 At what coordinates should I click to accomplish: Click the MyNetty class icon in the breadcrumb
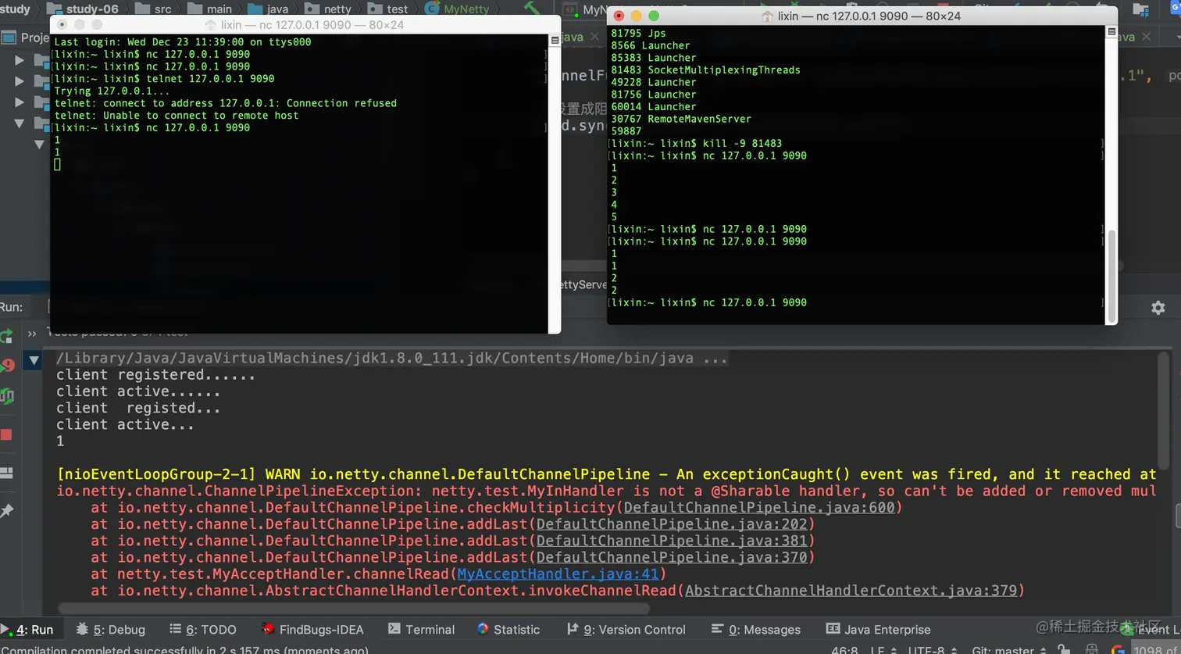coord(432,9)
